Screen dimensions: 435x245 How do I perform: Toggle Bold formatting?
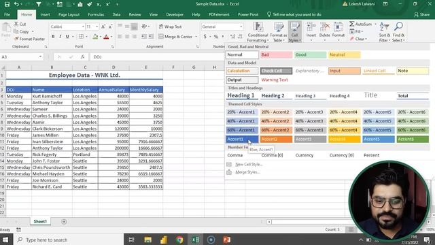[x=53, y=36]
